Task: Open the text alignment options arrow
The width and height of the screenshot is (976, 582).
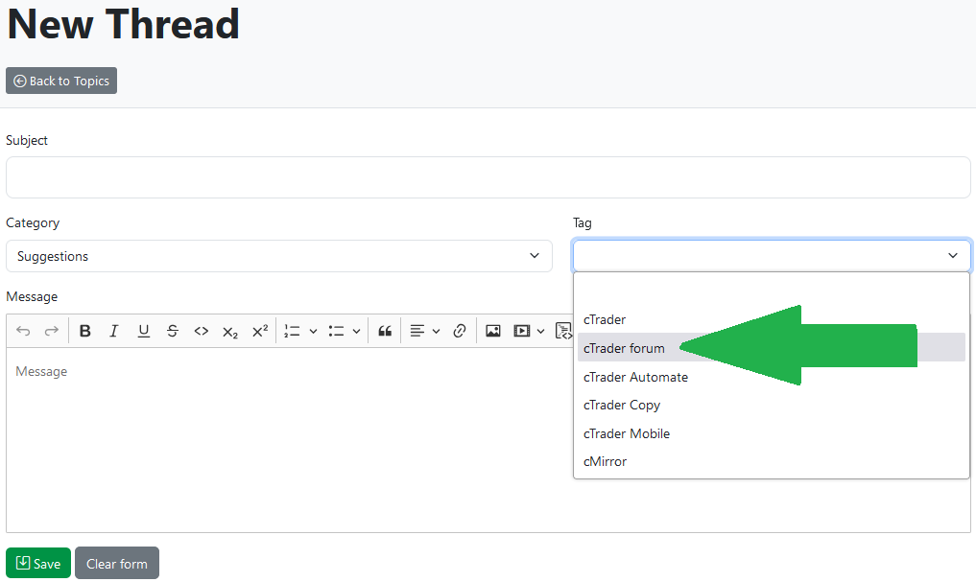Action: (436, 332)
